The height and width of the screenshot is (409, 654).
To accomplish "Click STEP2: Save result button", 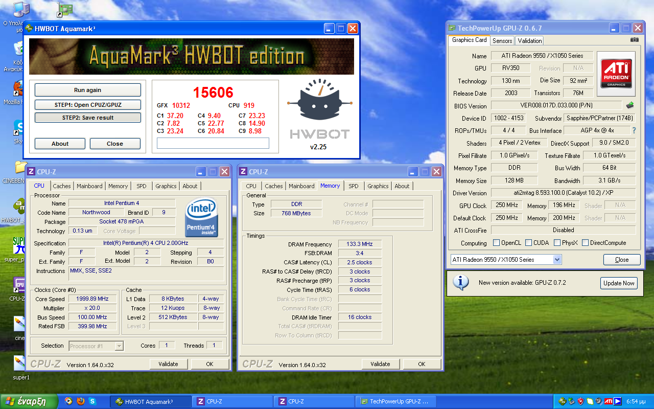I will pyautogui.click(x=87, y=118).
